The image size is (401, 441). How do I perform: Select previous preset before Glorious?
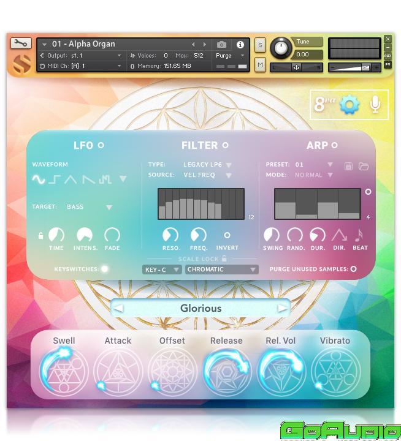(x=118, y=308)
